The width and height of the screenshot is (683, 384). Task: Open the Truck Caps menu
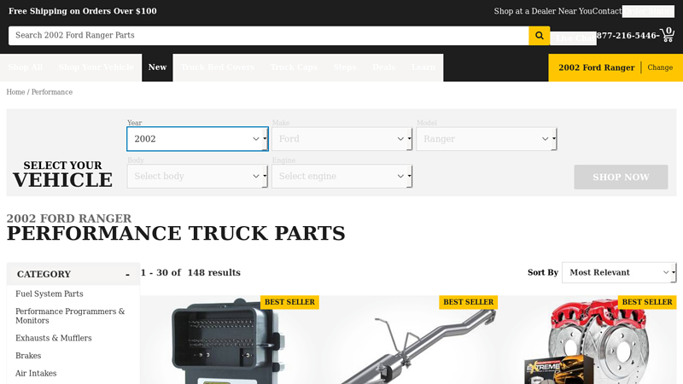tap(294, 67)
